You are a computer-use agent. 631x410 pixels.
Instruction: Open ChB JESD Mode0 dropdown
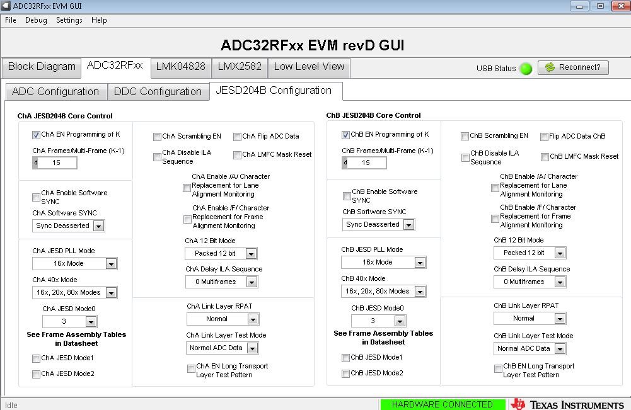[x=379, y=321]
